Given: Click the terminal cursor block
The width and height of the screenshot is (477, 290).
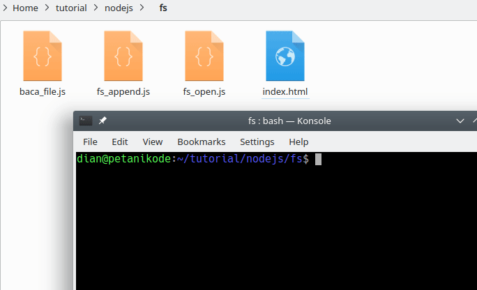Looking at the screenshot, I should pyautogui.click(x=318, y=159).
